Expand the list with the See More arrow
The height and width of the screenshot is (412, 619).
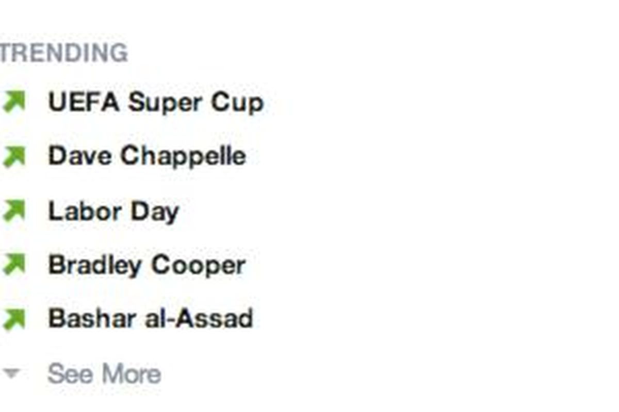click(x=11, y=373)
